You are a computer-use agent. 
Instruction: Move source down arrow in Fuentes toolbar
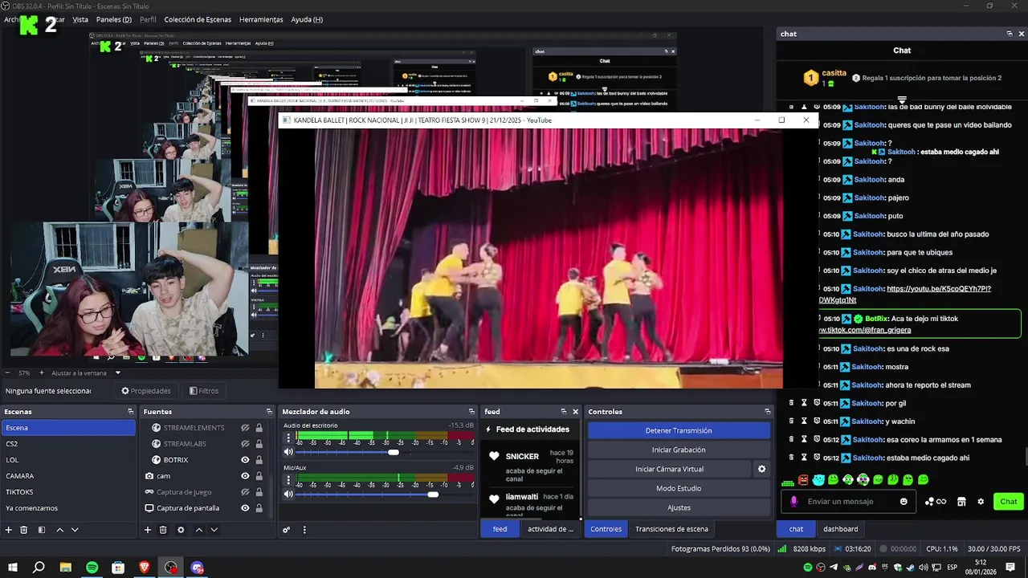214,530
